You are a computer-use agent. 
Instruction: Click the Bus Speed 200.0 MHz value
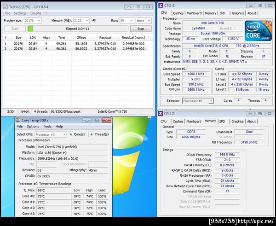click(x=196, y=84)
